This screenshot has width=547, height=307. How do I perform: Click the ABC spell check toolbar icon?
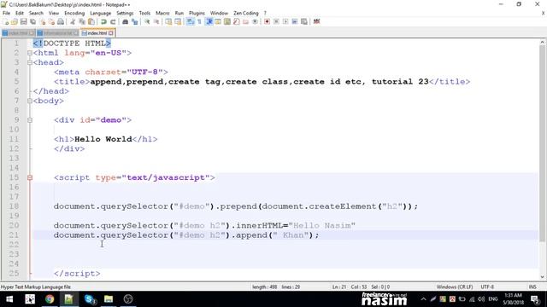point(317,21)
